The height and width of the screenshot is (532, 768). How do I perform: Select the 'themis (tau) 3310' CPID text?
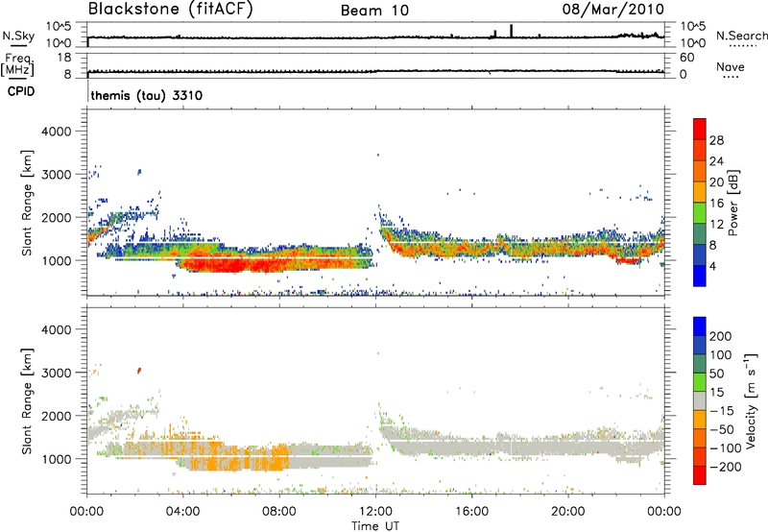147,95
